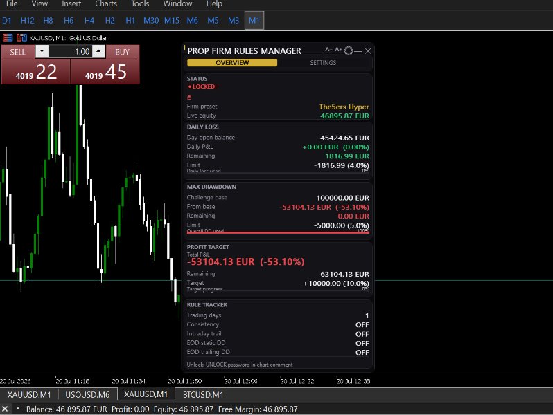Increase lot volume with up arrow
553x415 pixels.
[98, 51]
